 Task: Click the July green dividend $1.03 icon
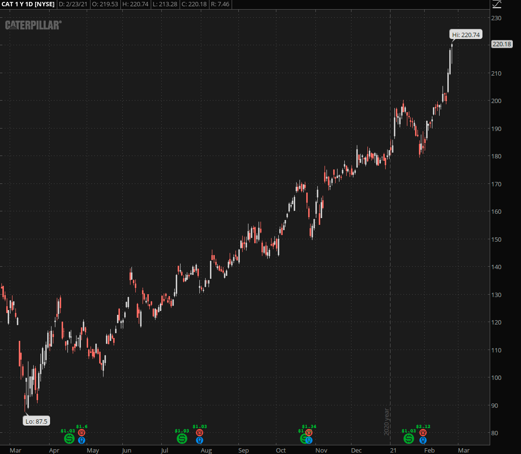click(x=182, y=439)
